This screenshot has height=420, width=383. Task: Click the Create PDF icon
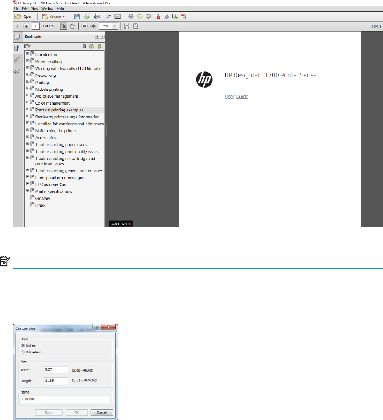point(45,16)
